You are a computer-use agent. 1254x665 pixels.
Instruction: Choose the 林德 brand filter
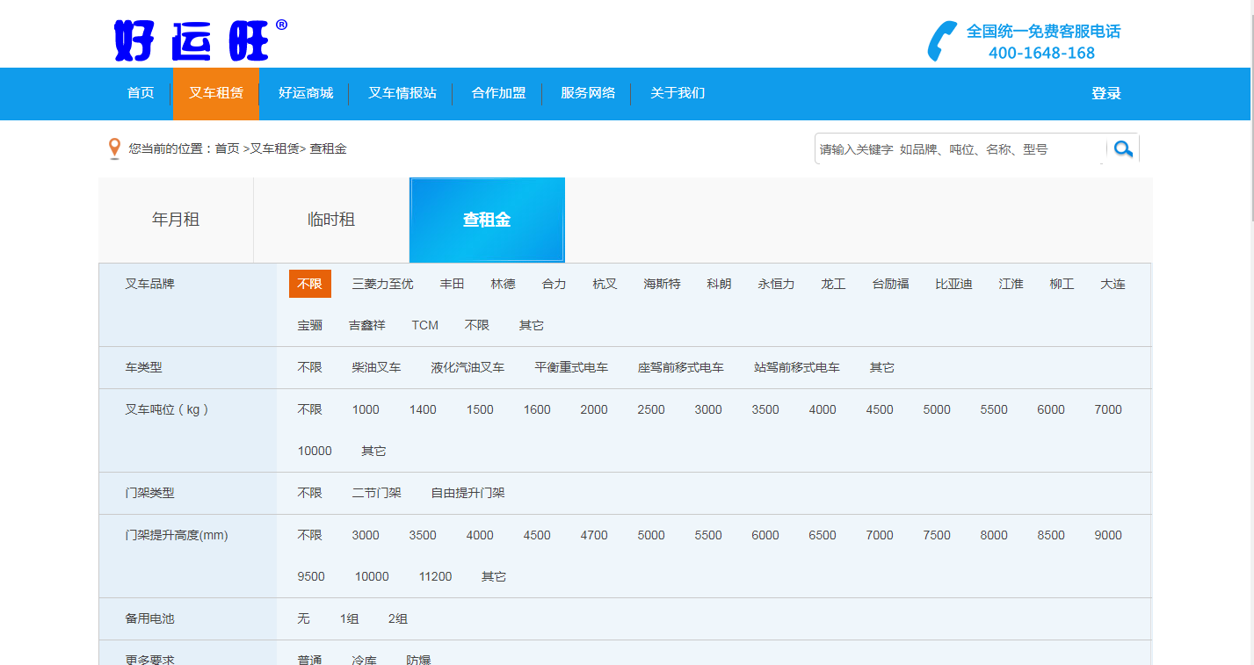point(504,284)
